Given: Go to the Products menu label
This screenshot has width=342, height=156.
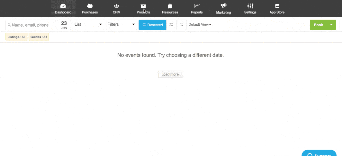Looking at the screenshot, I should coord(143,12).
